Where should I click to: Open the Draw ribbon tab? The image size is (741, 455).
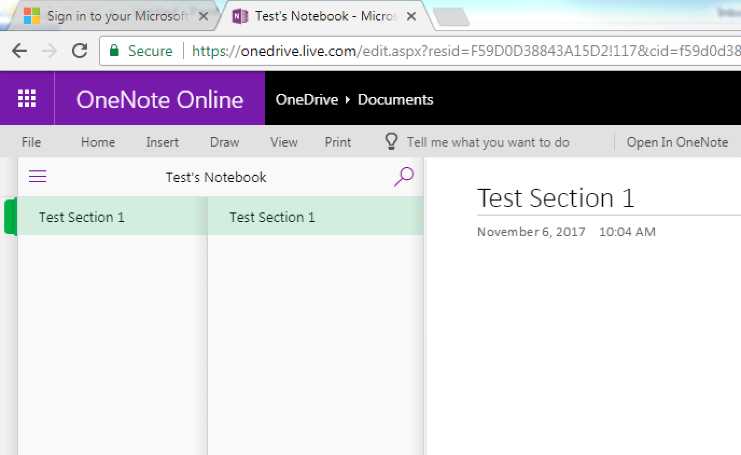point(225,142)
